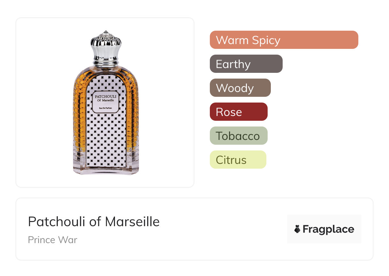389x276 pixels.
Task: Click the Fragplace wordmark text
Action: tap(328, 229)
